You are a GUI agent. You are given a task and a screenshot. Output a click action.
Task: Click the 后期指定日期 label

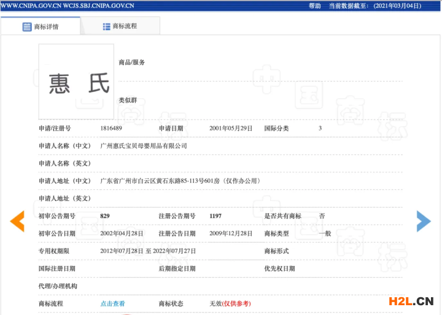[177, 268]
